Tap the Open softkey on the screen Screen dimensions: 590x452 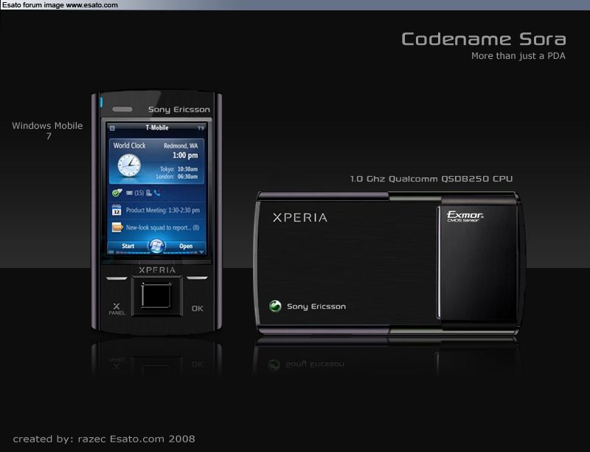click(186, 246)
